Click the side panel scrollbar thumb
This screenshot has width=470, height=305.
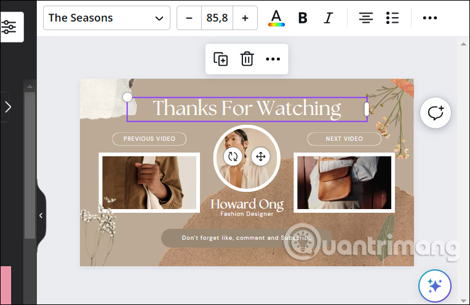(x=30, y=165)
